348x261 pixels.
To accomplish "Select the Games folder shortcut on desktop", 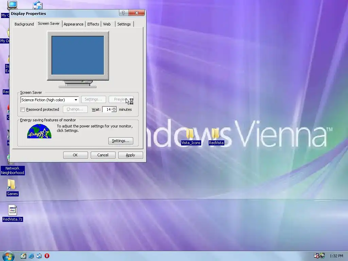I will coord(12,188).
